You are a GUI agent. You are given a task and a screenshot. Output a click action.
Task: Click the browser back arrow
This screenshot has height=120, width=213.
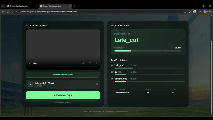[x=3, y=12]
